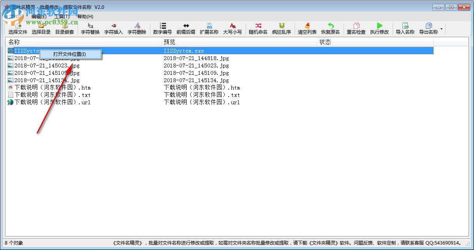Select file 2018-07-21_145109.jpg in name column
The width and height of the screenshot is (474, 250).
[x=47, y=73]
